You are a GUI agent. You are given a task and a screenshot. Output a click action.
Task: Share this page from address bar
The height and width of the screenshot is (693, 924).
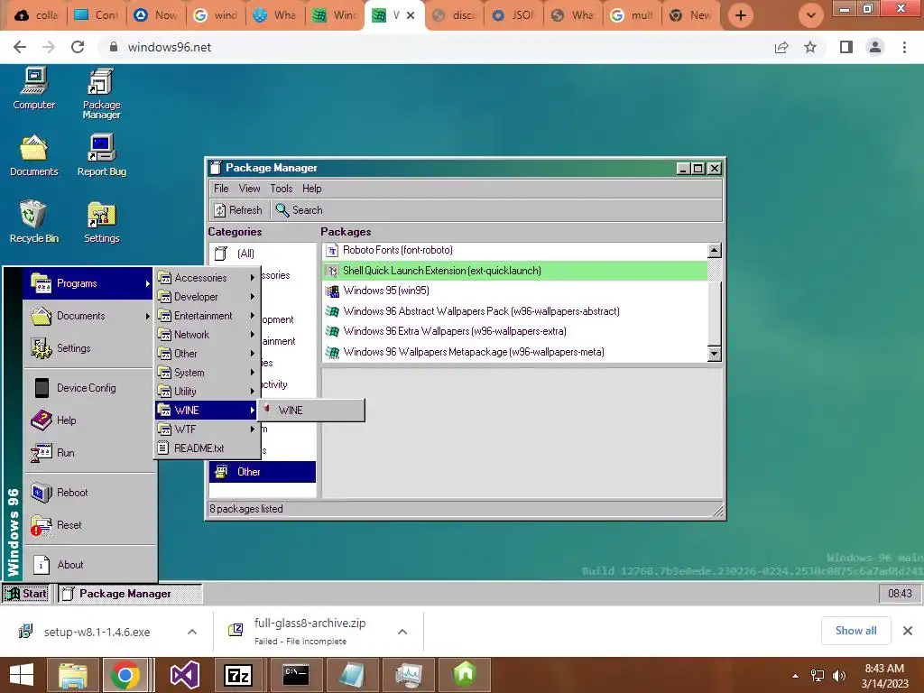[781, 47]
